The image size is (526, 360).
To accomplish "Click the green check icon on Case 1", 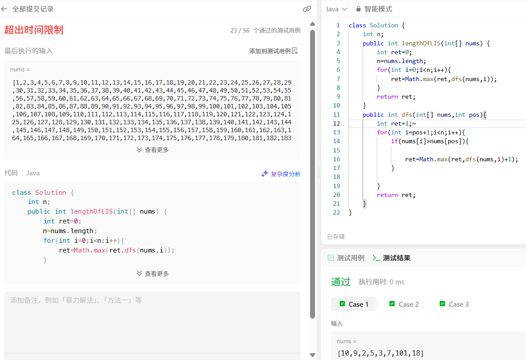I will [342, 304].
